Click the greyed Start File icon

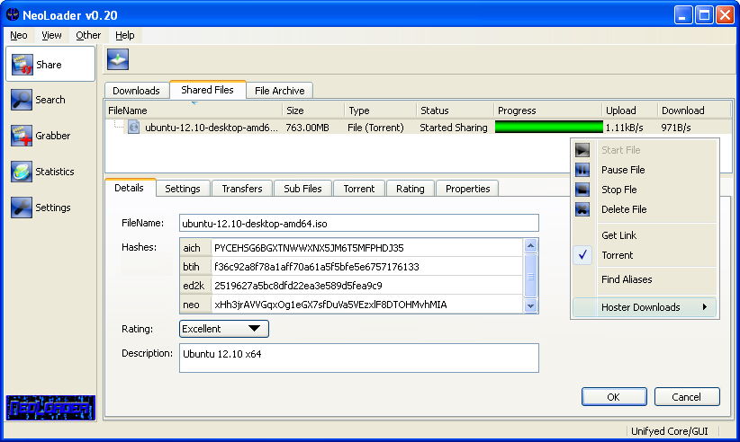[582, 150]
